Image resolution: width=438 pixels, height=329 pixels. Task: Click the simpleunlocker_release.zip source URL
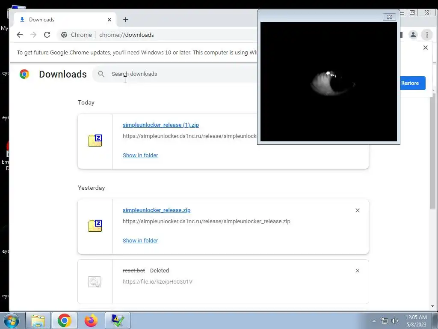(x=207, y=221)
